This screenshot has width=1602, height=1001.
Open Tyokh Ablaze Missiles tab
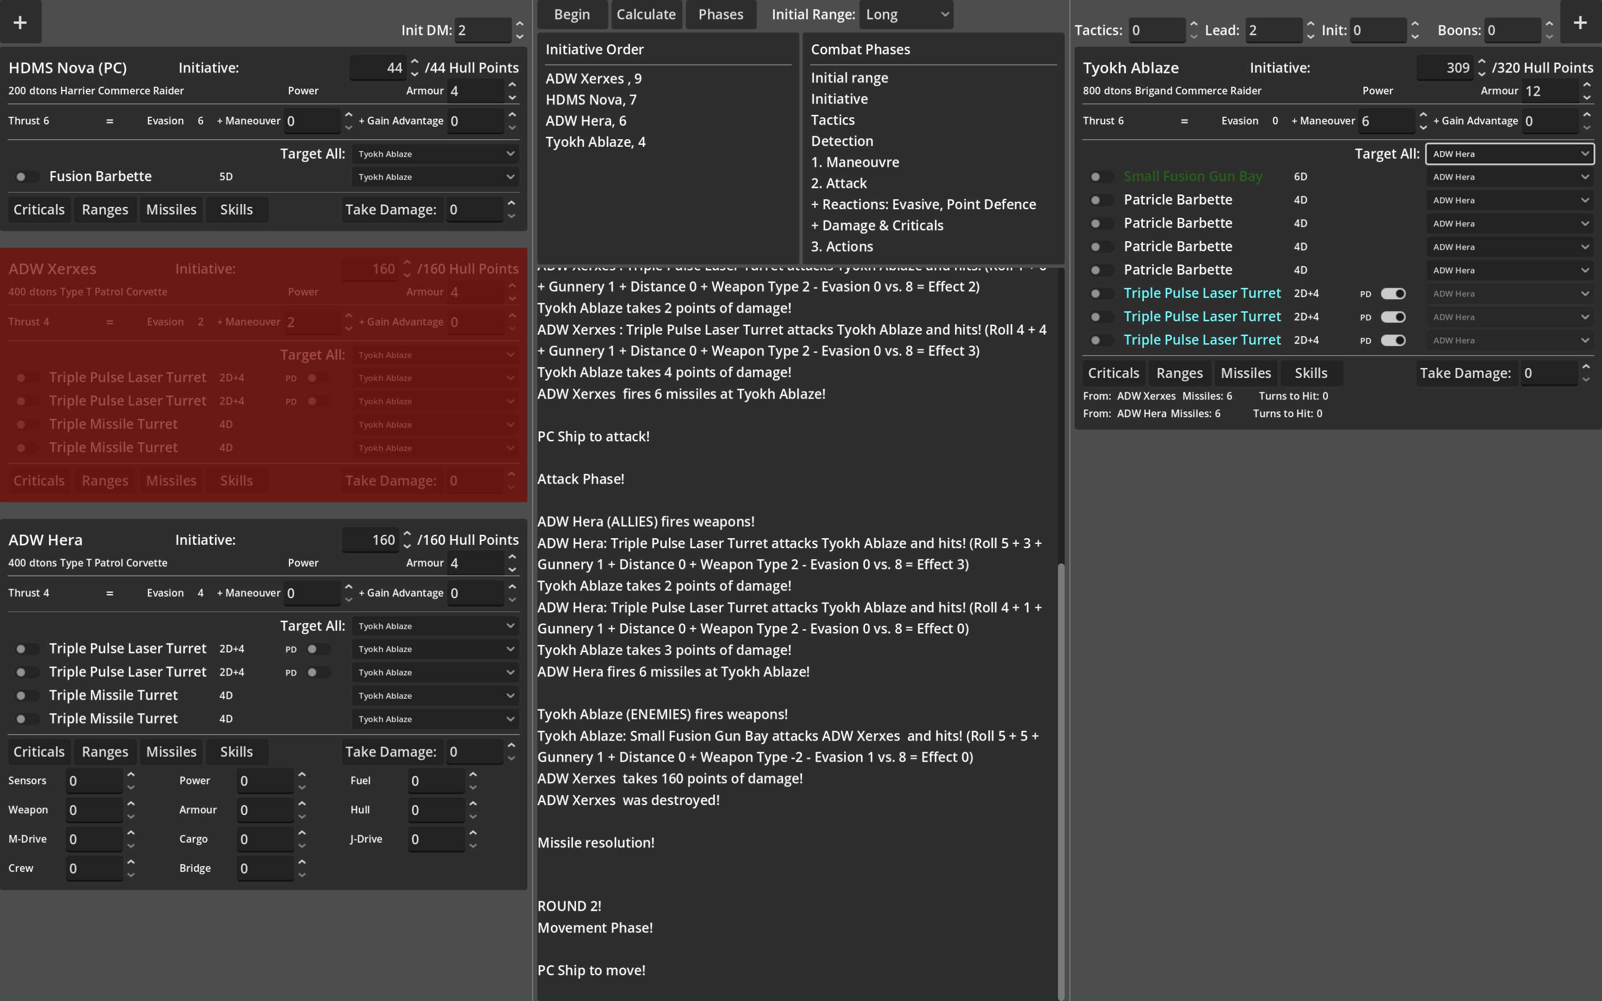click(1246, 373)
